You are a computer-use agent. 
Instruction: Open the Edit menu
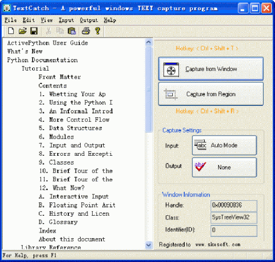click(x=28, y=20)
